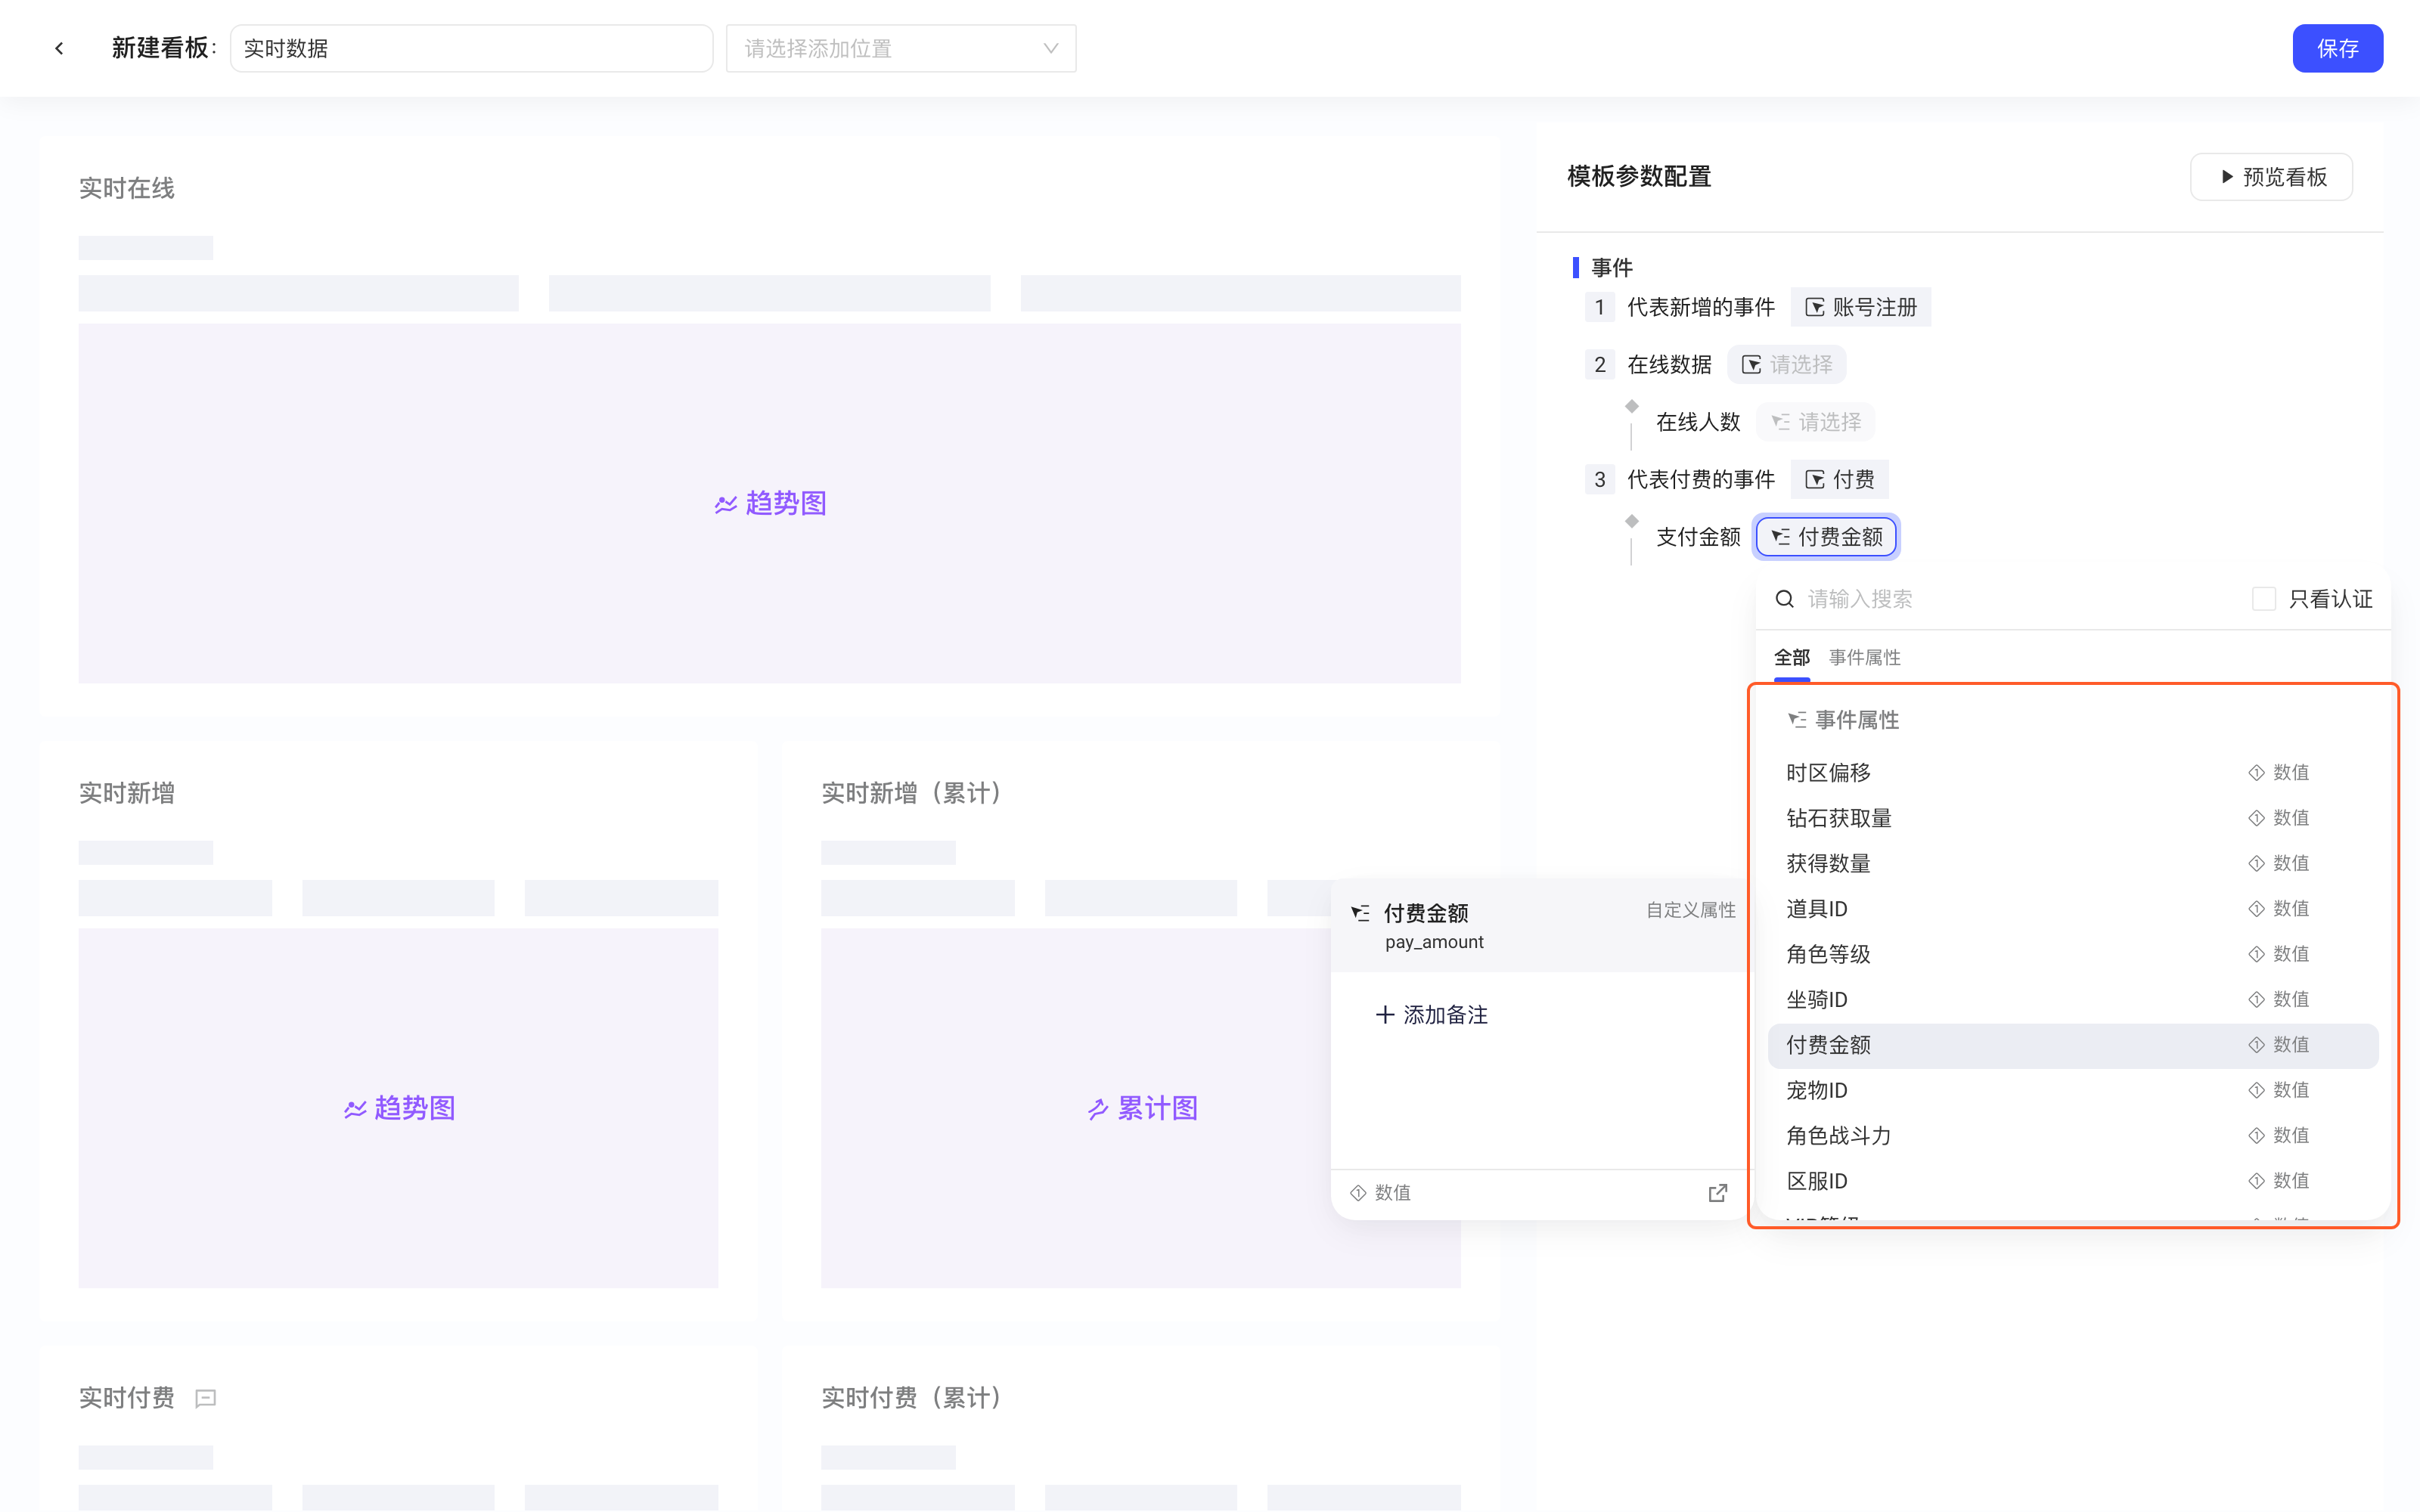Open the 账号注册 event selector

[x=1860, y=307]
